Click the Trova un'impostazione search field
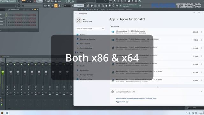The width and height of the screenshot is (204, 115). [90, 28]
